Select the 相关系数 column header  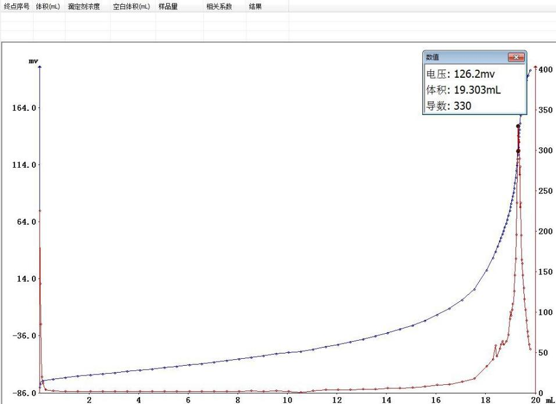219,6
